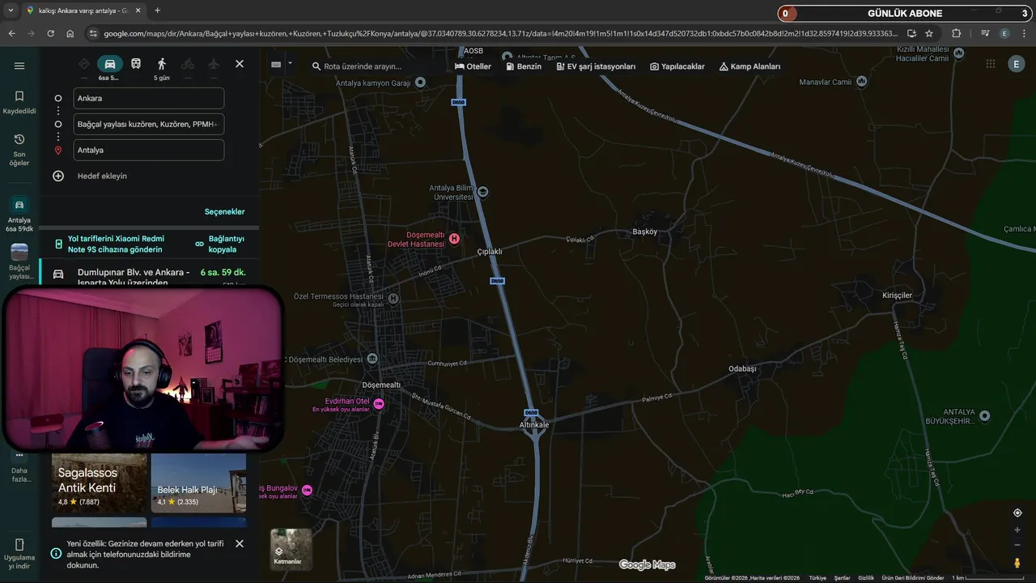Open Son öğeler recent items
Image resolution: width=1036 pixels, height=583 pixels.
[x=19, y=151]
